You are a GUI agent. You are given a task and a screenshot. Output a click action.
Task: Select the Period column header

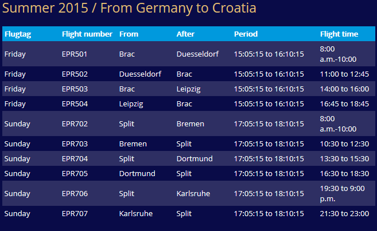point(246,34)
